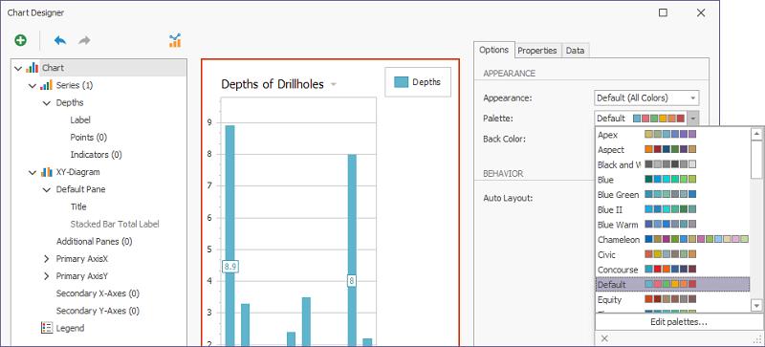
Task: Click the blue undo arrow icon
Action: point(60,40)
